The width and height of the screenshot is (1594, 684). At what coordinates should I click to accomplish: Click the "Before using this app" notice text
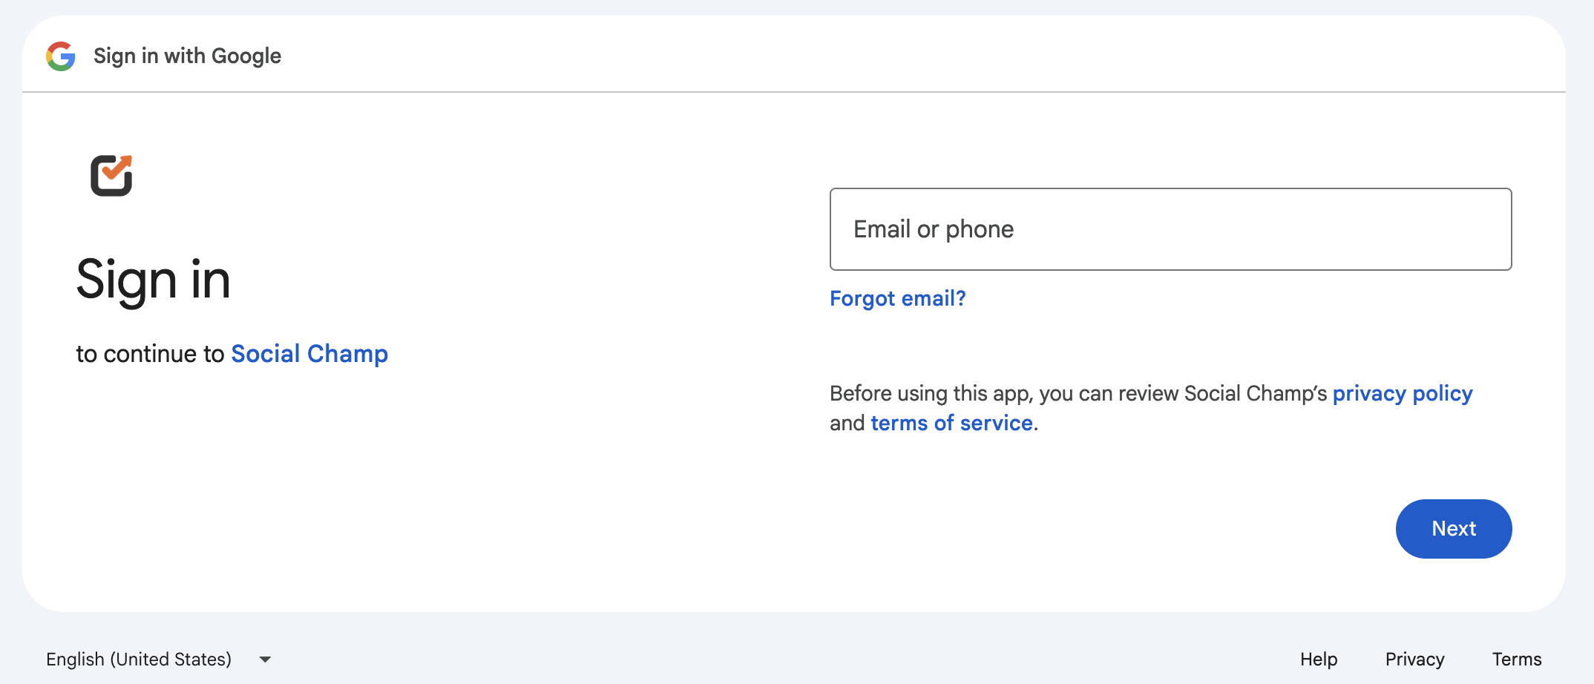coord(1078,393)
